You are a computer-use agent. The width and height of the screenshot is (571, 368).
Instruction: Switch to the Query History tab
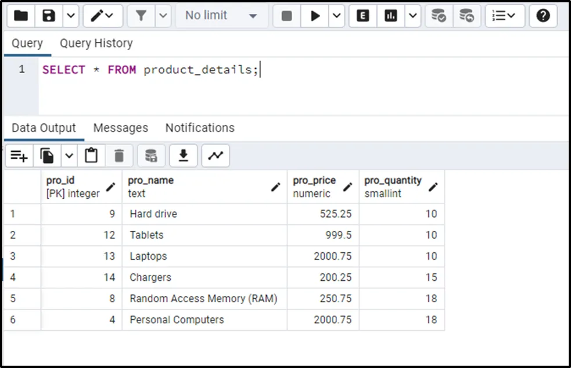[96, 44]
